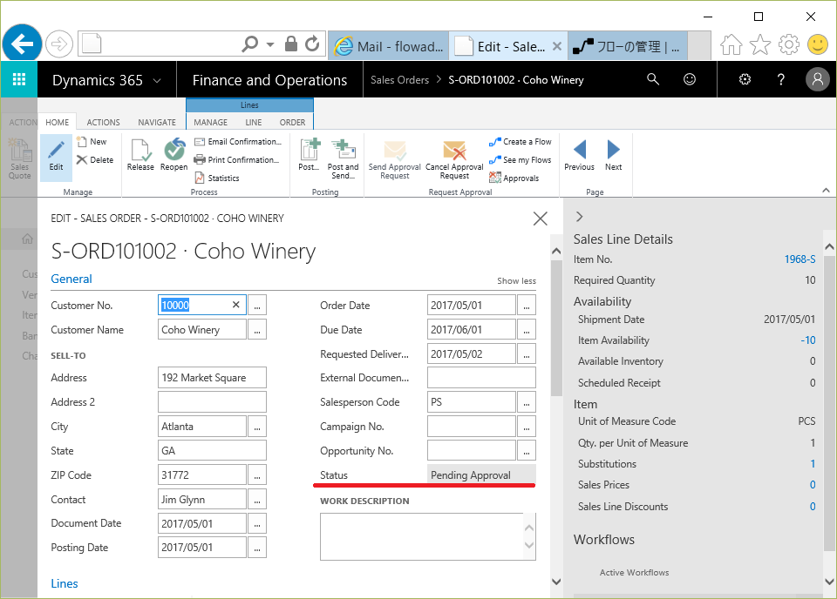Open the City lookup ellipsis button
837x599 pixels.
coord(257,427)
